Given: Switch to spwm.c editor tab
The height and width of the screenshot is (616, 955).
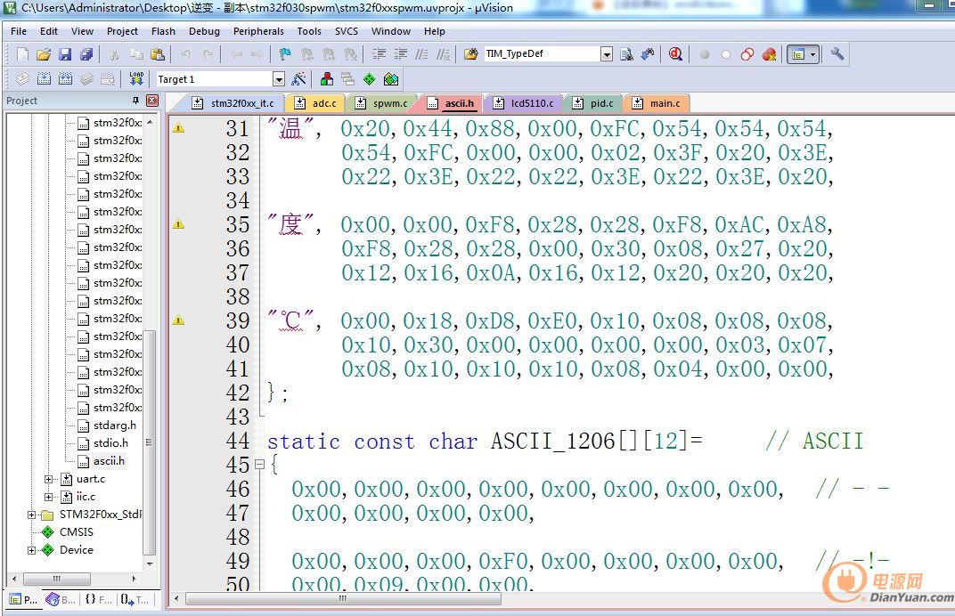Looking at the screenshot, I should tap(382, 103).
